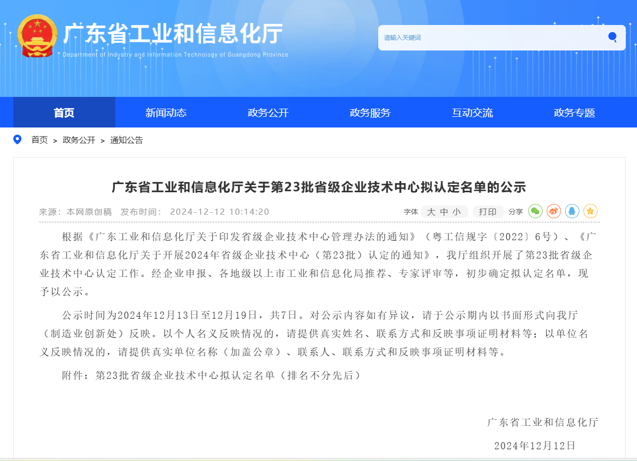Share the article to Qzone star icon

[590, 211]
